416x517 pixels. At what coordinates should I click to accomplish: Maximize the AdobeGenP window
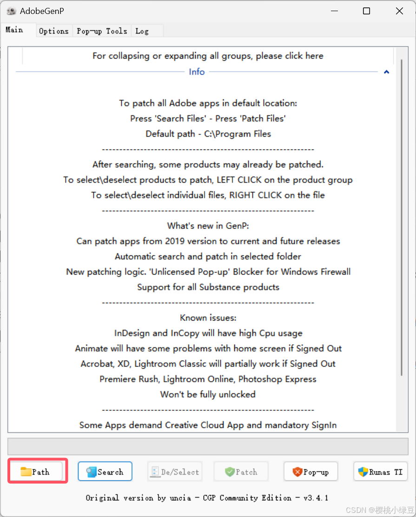pos(367,11)
